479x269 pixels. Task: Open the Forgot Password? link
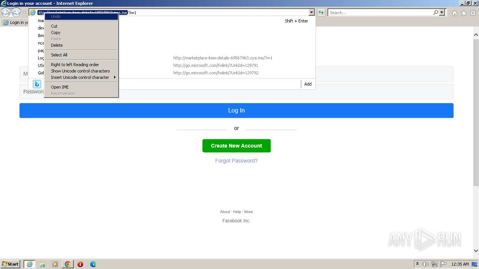[236, 161]
